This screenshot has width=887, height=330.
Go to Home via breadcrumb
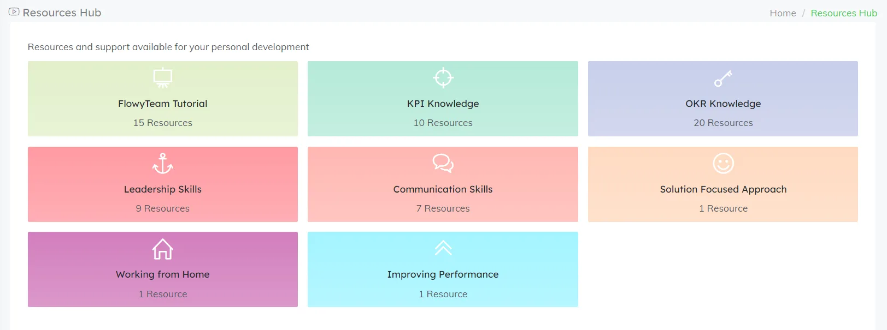(783, 13)
